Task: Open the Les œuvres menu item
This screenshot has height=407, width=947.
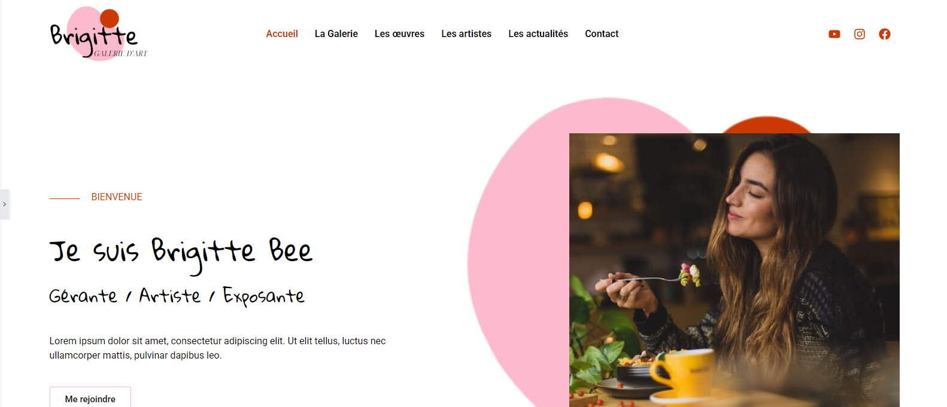Action: [399, 34]
